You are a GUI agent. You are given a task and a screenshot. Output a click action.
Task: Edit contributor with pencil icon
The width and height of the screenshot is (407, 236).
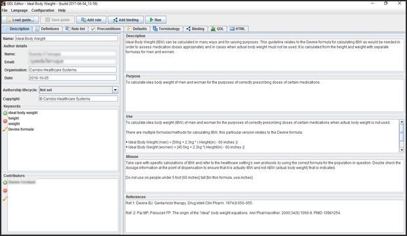5,199
